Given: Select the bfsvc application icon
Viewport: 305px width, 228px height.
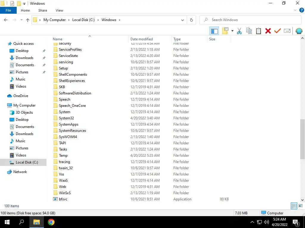Looking at the screenshot, I should tap(55, 199).
